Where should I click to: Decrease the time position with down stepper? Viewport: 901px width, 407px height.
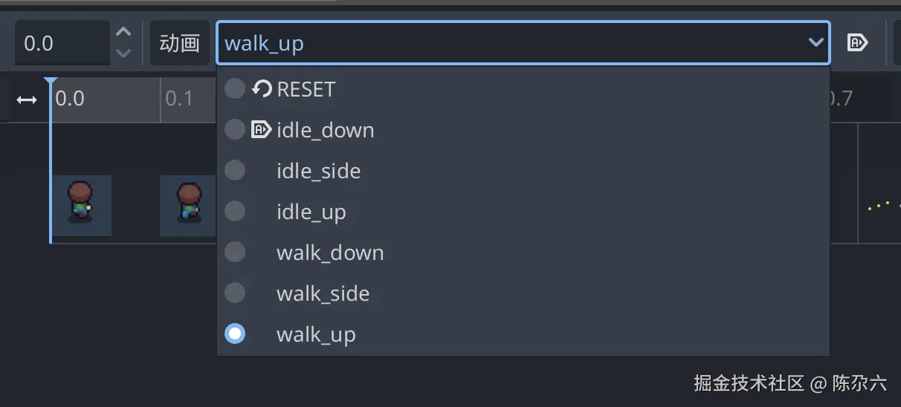pyautogui.click(x=124, y=53)
